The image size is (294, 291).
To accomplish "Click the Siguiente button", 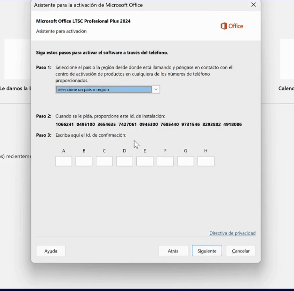I will pos(207,251).
